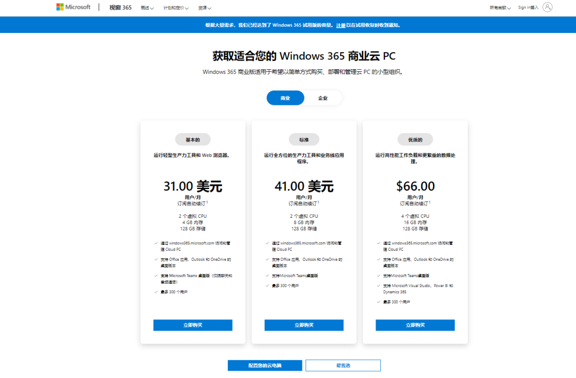Click 立即购买 on the 优质的 plan

pos(415,325)
